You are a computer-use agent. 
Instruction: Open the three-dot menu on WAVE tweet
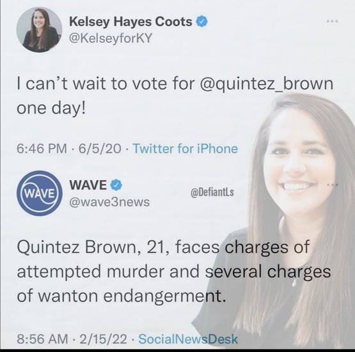333,185
